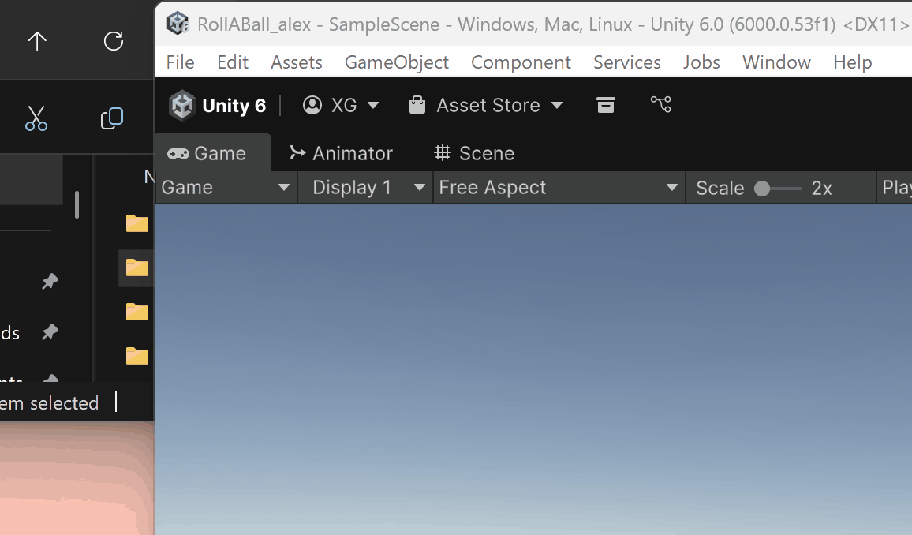Go up one folder with the Up arrow
Screen dimensions: 912x535
(37, 41)
